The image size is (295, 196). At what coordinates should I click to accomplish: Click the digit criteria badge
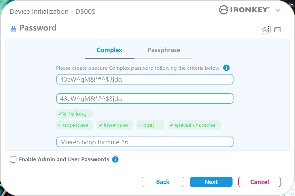coord(150,125)
